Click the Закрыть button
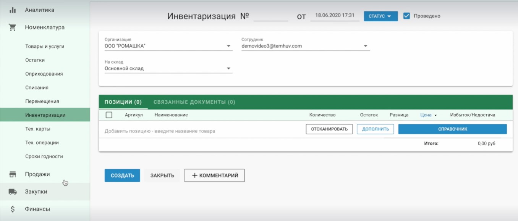The height and width of the screenshot is (221, 518). [162, 176]
